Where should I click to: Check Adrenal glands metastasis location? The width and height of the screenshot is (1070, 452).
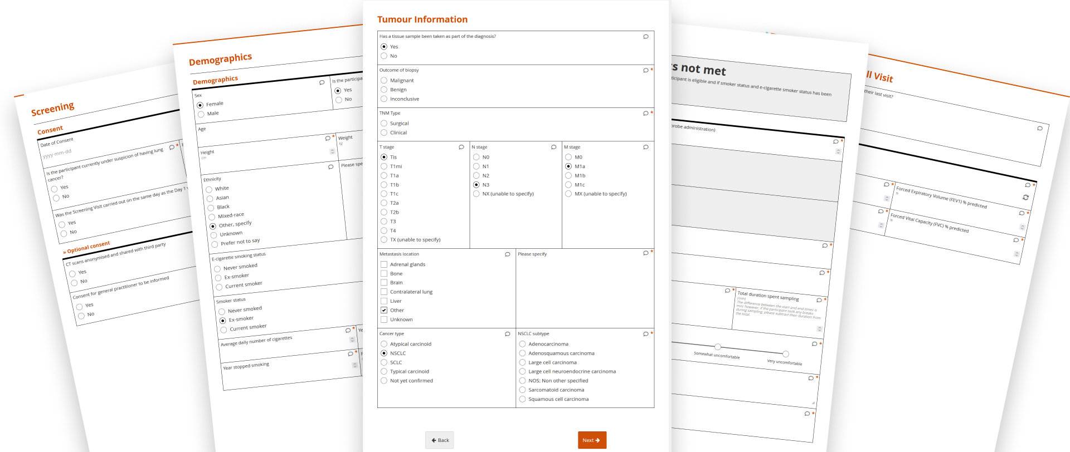384,264
